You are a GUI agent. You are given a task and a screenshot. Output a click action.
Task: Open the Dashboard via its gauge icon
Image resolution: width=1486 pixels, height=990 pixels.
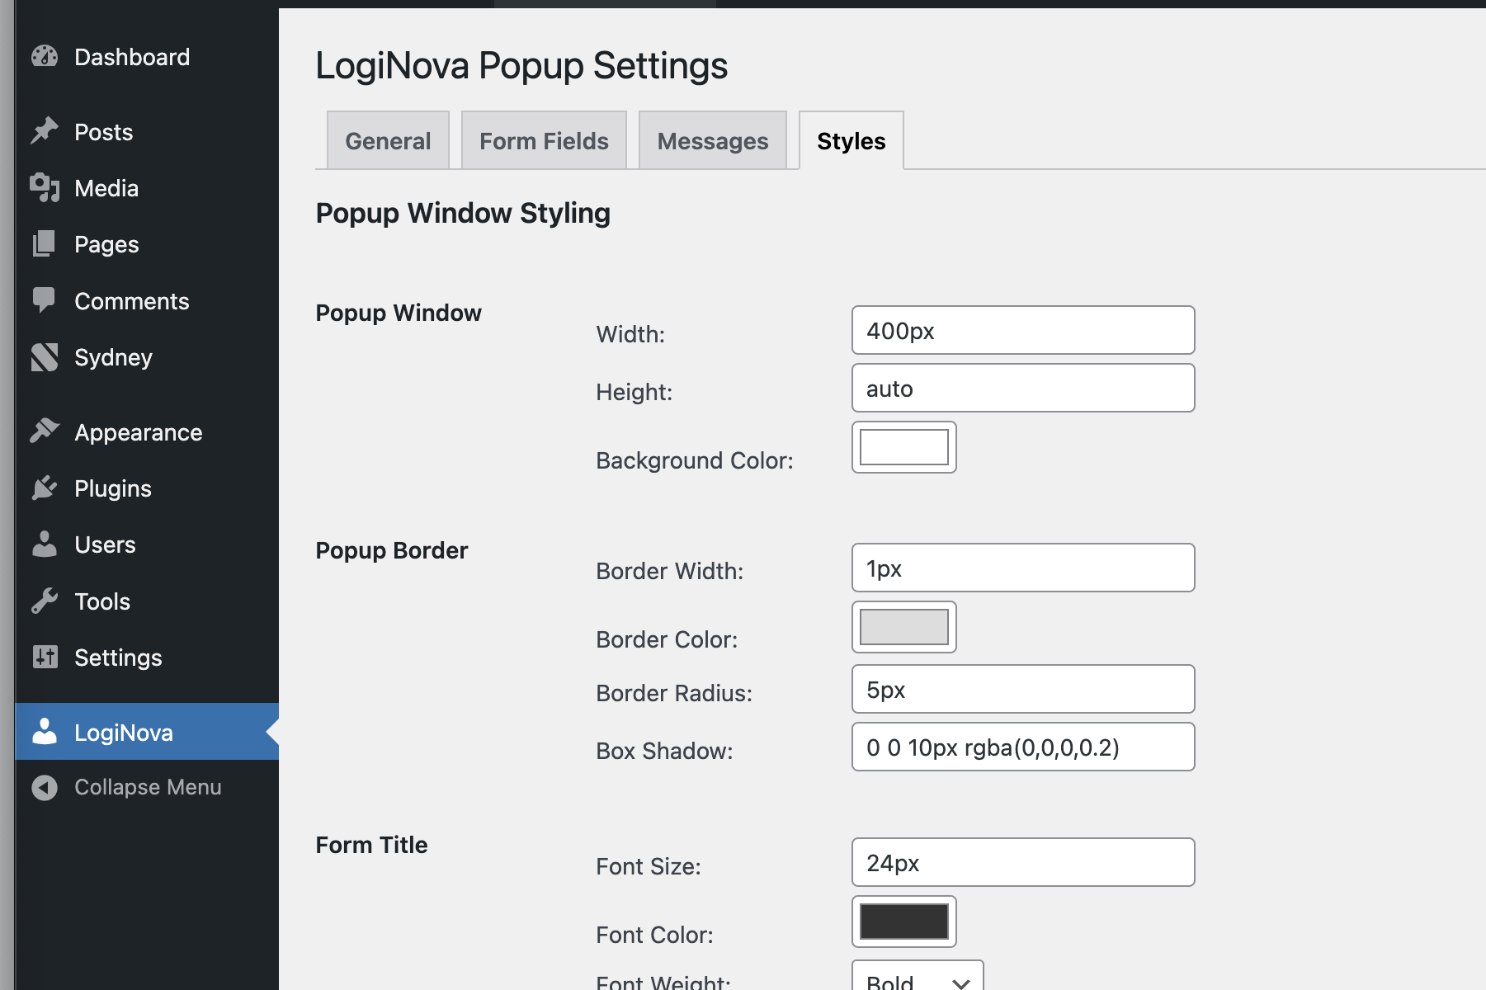pyautogui.click(x=44, y=56)
